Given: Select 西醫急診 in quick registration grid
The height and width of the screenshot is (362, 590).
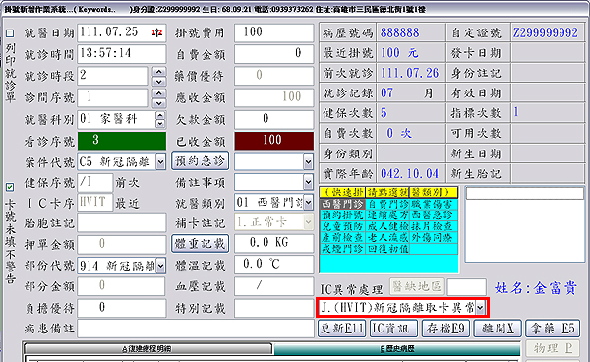Looking at the screenshot, I should coord(434,215).
